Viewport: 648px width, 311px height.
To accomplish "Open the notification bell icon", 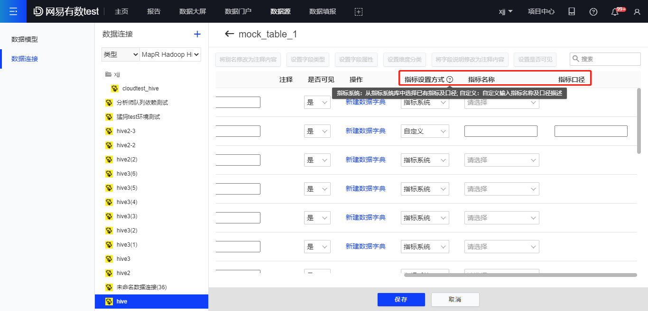I will pyautogui.click(x=615, y=12).
